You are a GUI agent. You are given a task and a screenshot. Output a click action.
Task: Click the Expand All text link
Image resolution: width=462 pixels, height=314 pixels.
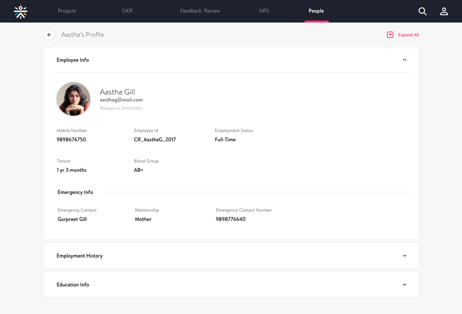click(408, 35)
